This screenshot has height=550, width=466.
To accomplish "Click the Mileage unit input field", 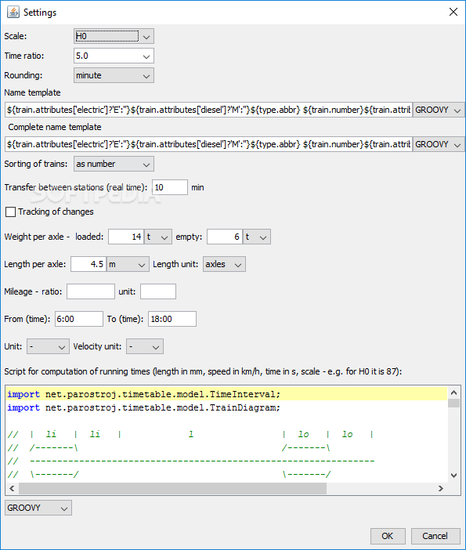I will click(x=158, y=291).
